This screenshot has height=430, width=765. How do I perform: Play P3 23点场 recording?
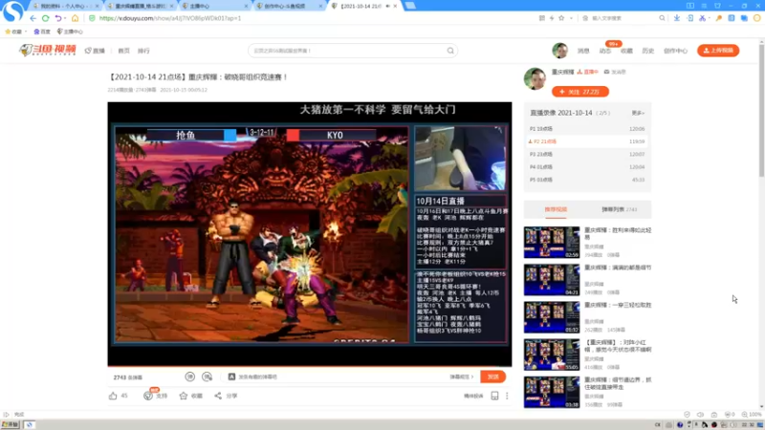coord(587,154)
